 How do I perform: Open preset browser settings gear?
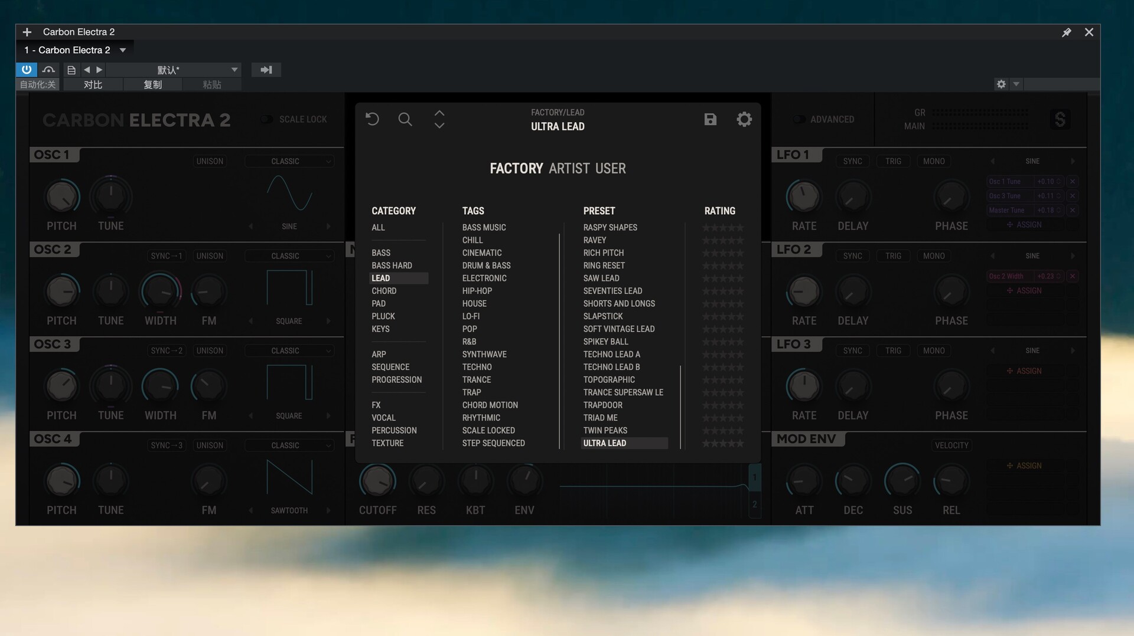pos(744,119)
